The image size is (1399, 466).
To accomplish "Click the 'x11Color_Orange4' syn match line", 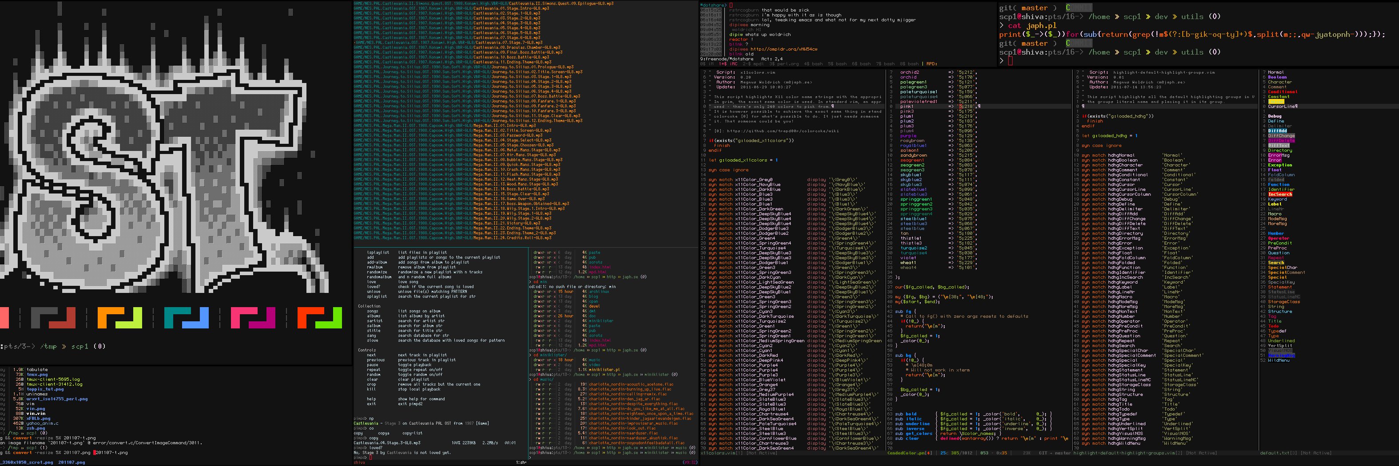I will pos(786,384).
